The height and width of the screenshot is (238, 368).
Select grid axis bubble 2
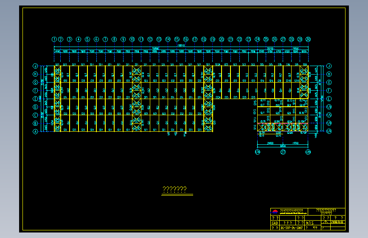pos(61,39)
